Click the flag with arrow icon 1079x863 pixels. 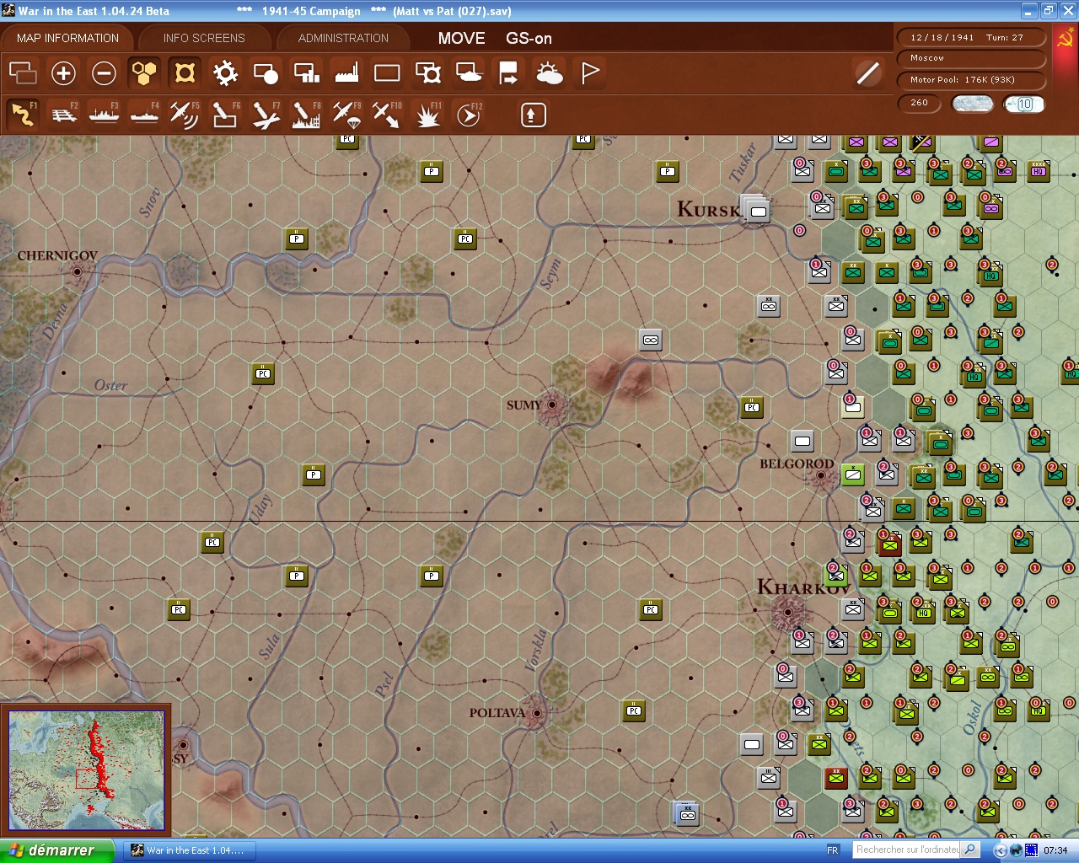click(508, 73)
